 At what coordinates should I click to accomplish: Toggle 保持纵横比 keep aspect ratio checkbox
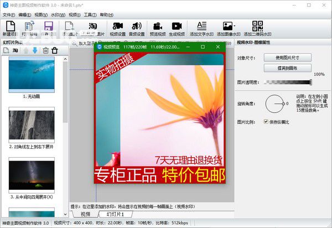(266, 122)
